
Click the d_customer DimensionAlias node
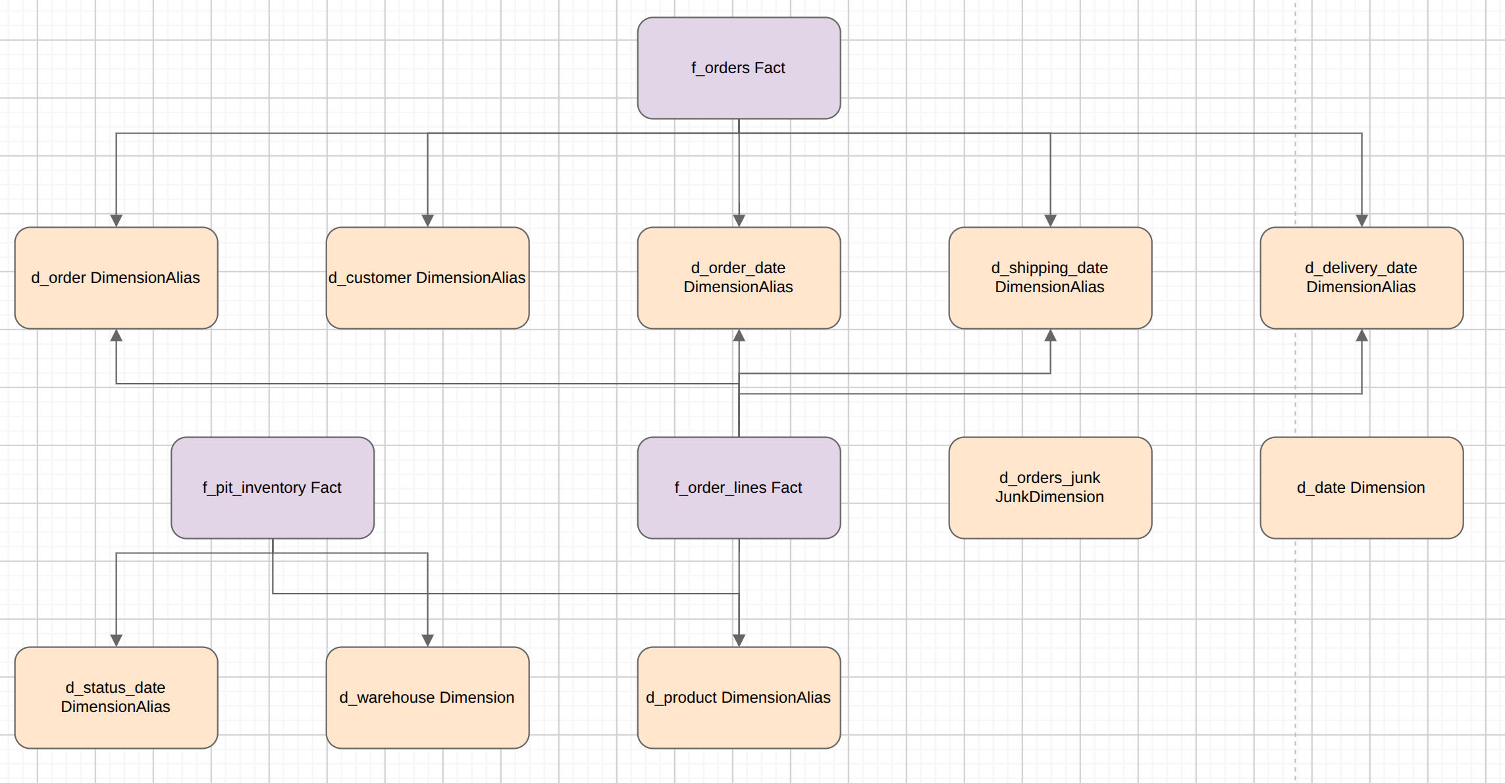[x=427, y=278]
